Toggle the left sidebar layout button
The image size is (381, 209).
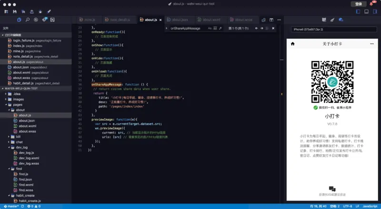tap(358, 11)
